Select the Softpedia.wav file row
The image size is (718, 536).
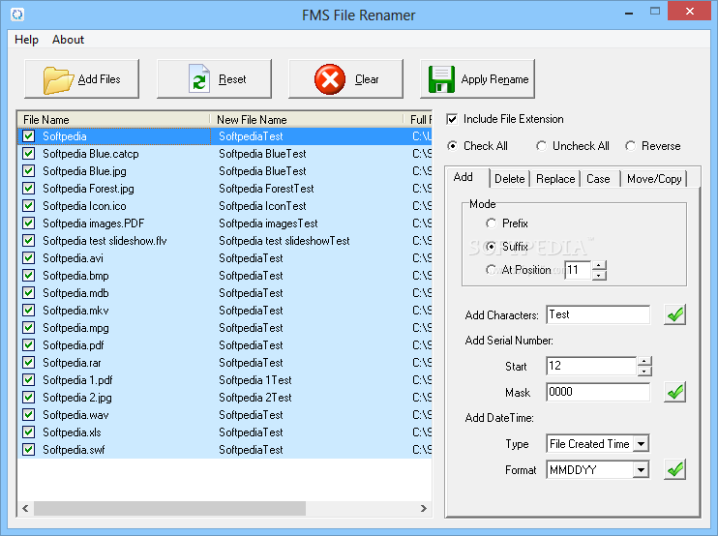[224, 414]
